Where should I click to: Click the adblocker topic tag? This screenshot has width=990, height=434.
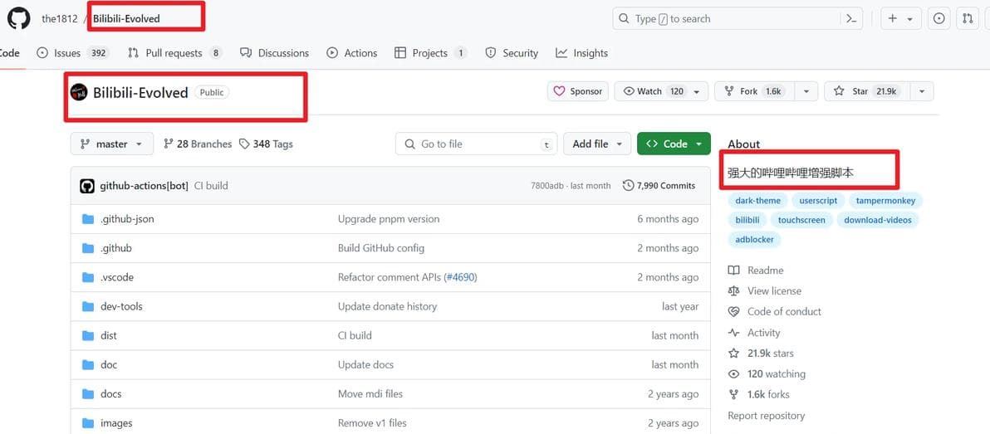coord(754,240)
